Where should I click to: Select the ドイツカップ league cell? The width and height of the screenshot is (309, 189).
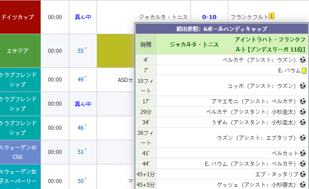(x=21, y=17)
